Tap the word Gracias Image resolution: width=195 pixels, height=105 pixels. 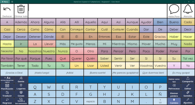pos(160,37)
